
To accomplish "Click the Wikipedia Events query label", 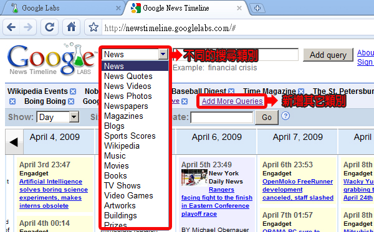I will point(37,91).
